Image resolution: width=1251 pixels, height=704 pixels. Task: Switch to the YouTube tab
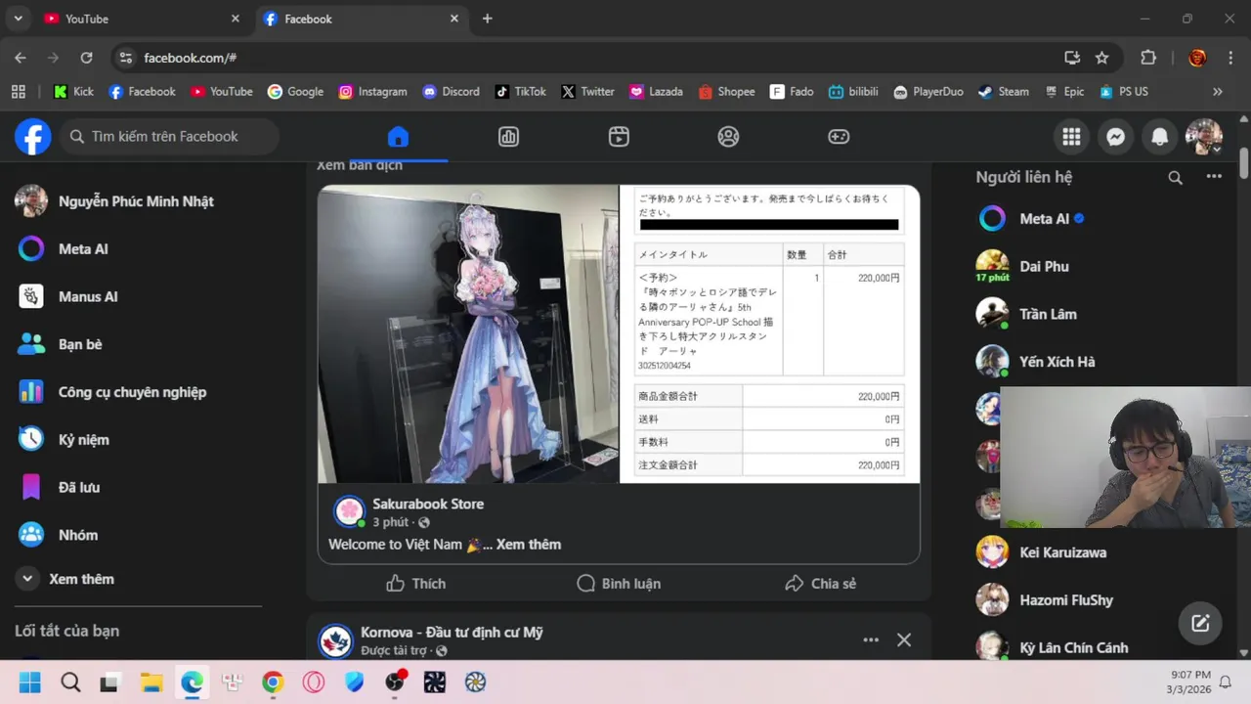coord(142,19)
